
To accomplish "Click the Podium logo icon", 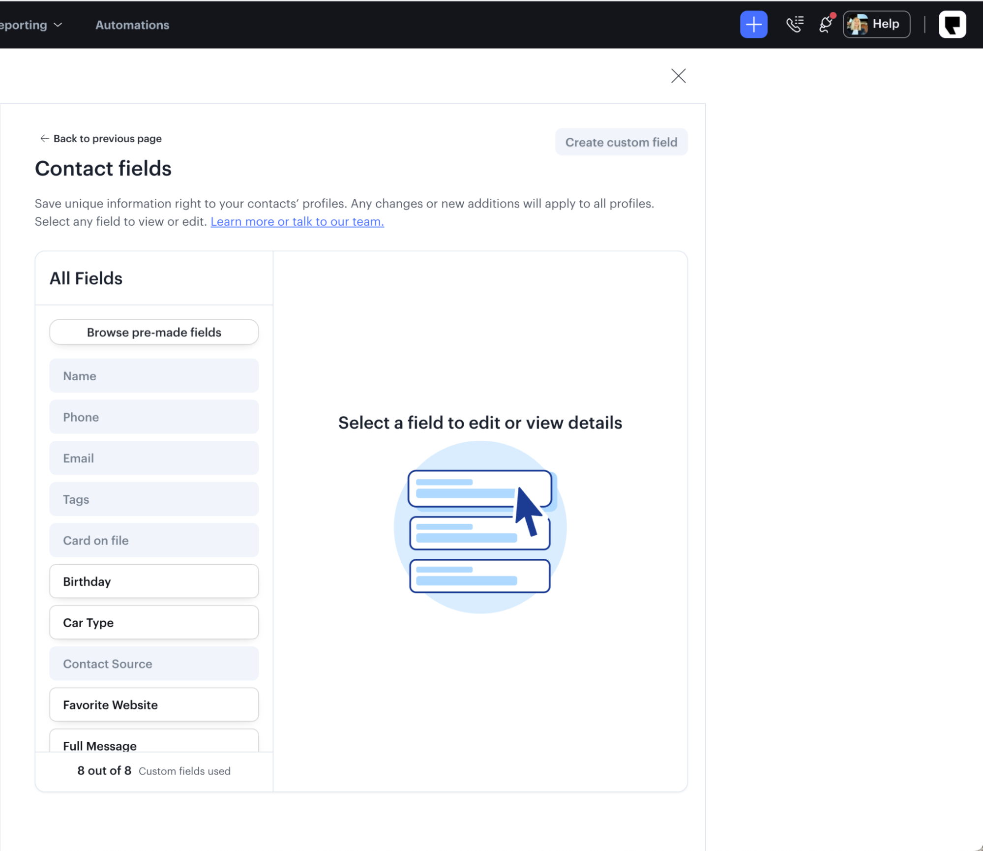I will [952, 24].
